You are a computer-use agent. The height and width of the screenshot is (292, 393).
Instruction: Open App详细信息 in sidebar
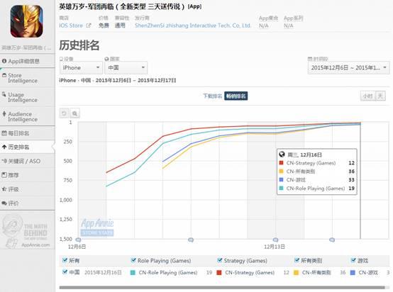point(28,61)
